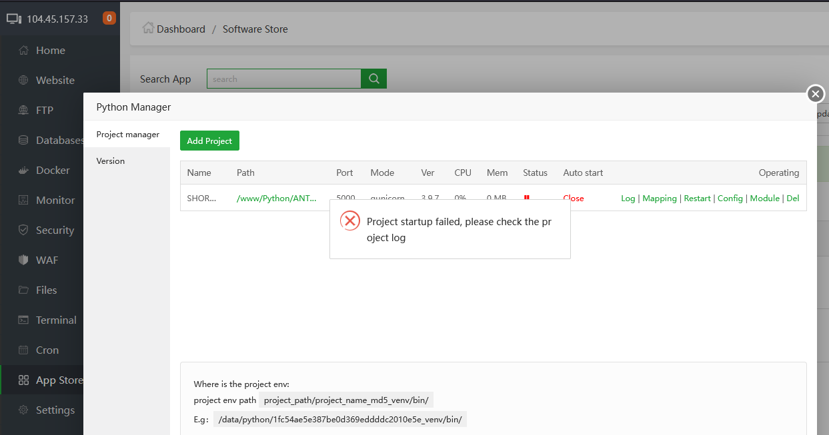The image size is (829, 435).
Task: Click the Monitor chart icon
Action: click(24, 201)
